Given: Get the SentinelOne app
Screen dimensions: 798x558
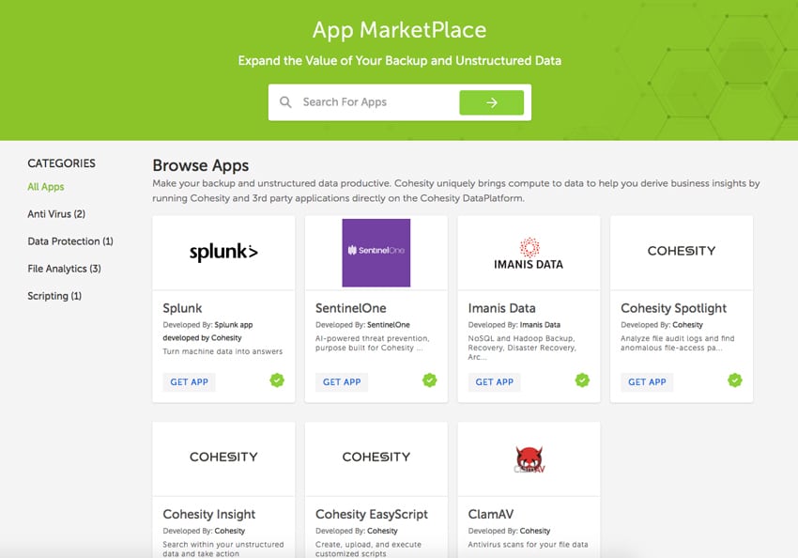Looking at the screenshot, I should [x=342, y=381].
